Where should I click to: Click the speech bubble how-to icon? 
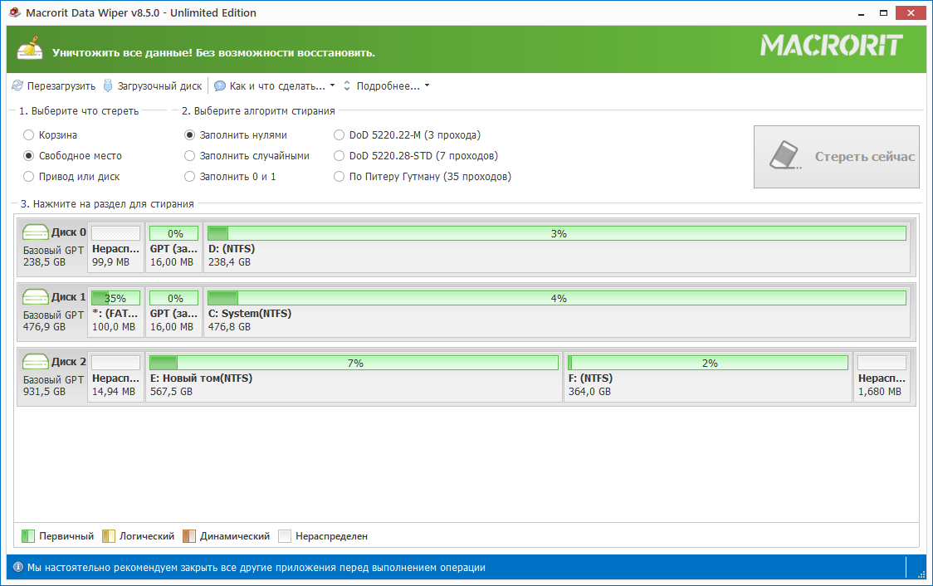[220, 85]
